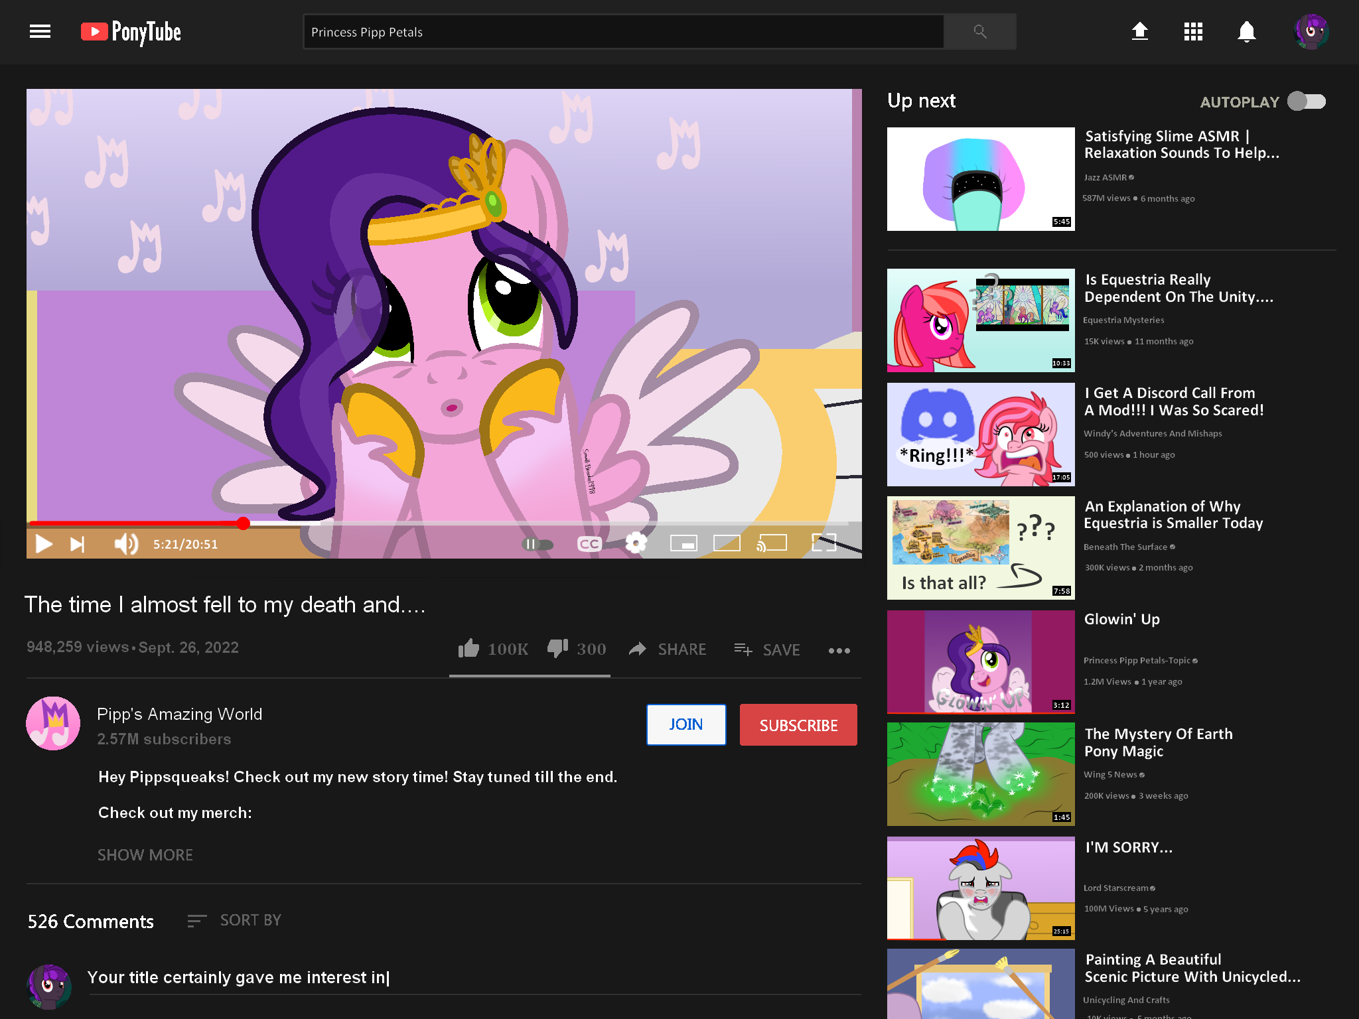Enter fullscreen mode in the player

(823, 543)
